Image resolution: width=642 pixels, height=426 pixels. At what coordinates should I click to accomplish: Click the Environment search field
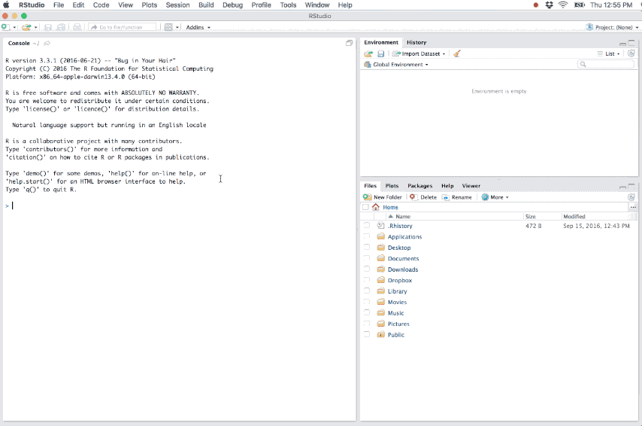[x=606, y=65]
